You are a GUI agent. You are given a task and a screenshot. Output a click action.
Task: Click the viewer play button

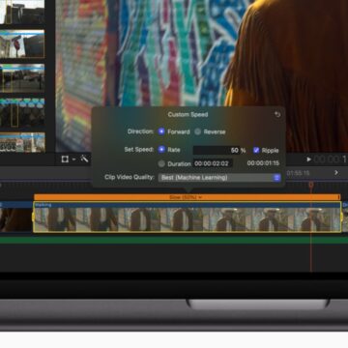tap(308, 159)
